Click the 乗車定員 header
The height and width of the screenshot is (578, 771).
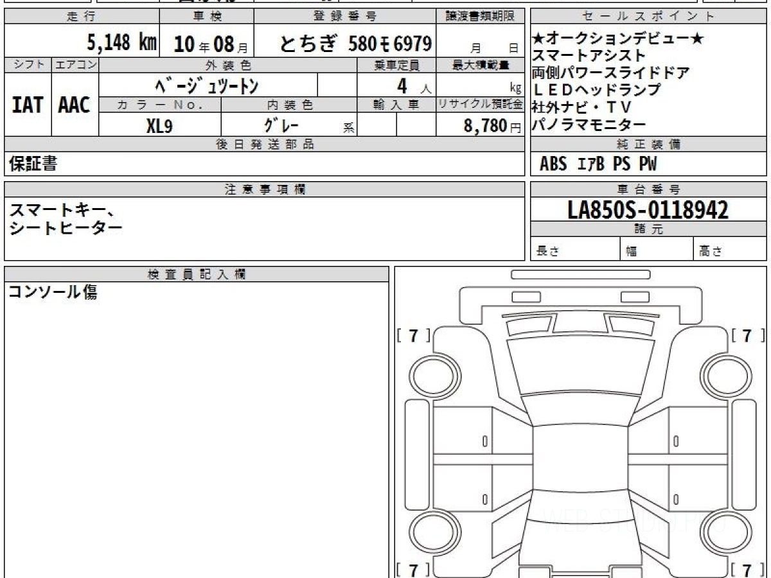tap(396, 65)
